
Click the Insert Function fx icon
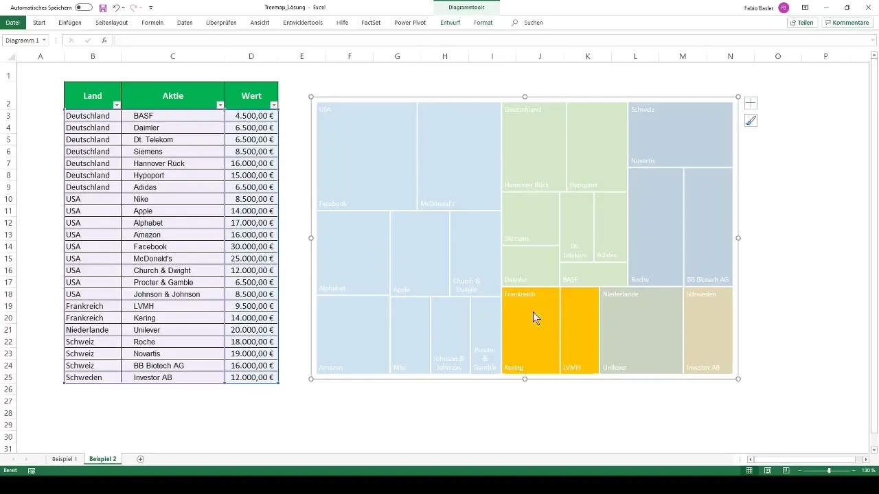coord(104,40)
